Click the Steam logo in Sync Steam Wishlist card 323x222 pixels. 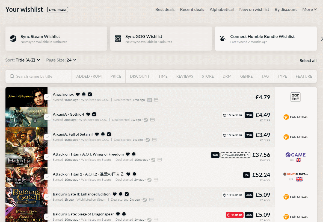pyautogui.click(x=13, y=39)
